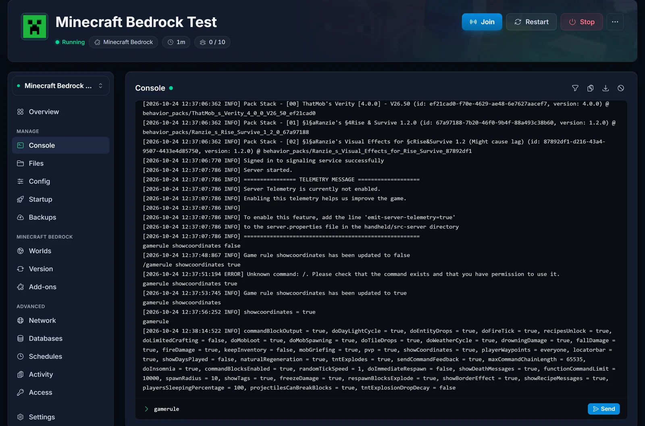Download console log via the download icon

coord(605,88)
